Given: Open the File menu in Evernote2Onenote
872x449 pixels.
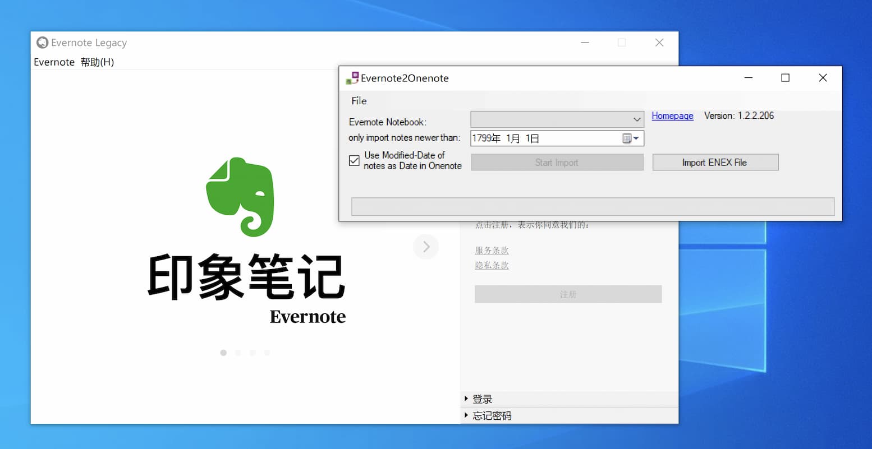Looking at the screenshot, I should [359, 101].
